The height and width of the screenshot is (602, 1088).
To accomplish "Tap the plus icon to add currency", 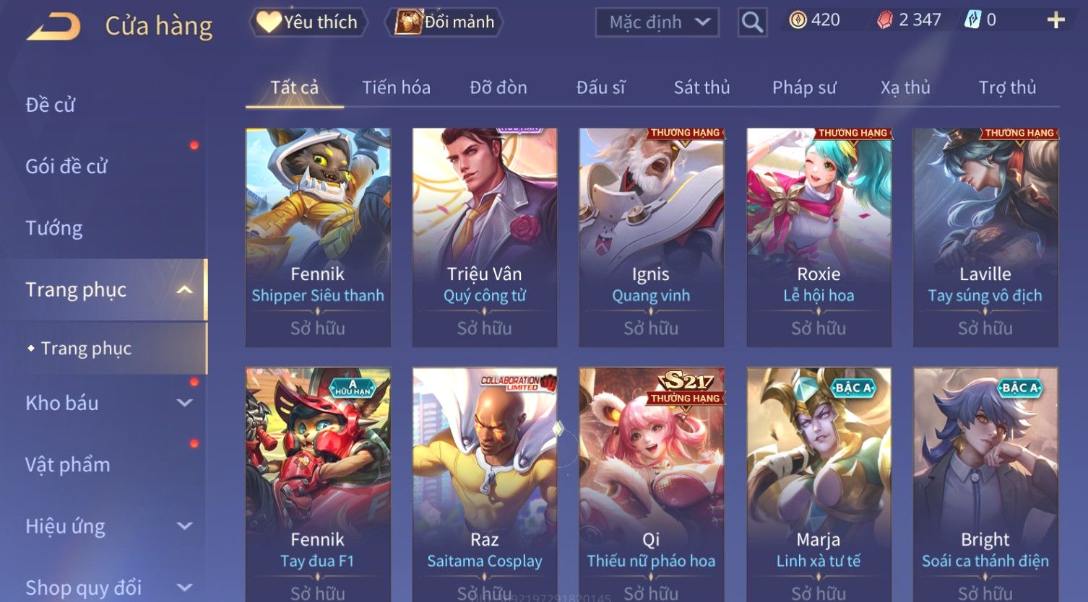I will [1056, 20].
